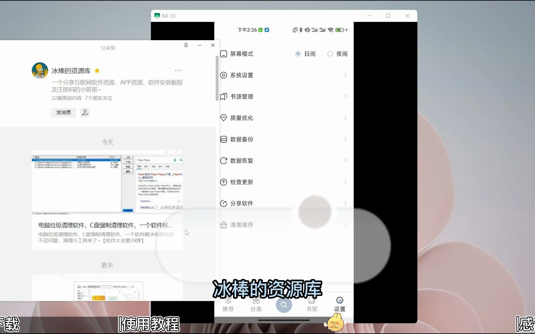This screenshot has width=535, height=334.
Task: Expand the 质量优化 row chevron
Action: (x=346, y=118)
